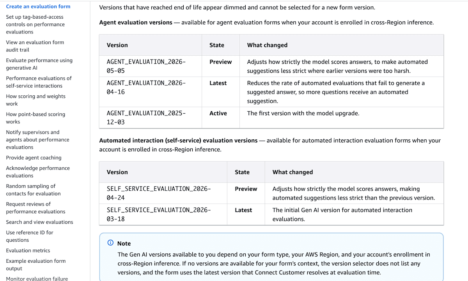Go to View an evaluation form audit trail
This screenshot has width=468, height=281.
tap(35, 46)
